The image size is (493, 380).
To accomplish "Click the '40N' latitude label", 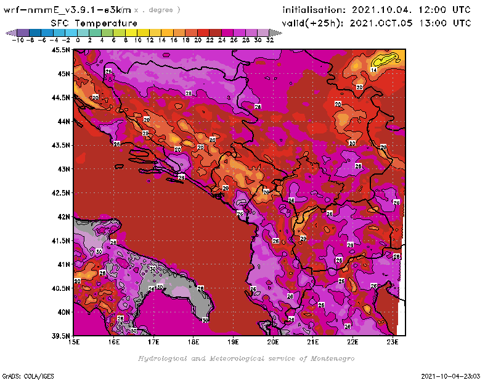I will (x=64, y=312).
